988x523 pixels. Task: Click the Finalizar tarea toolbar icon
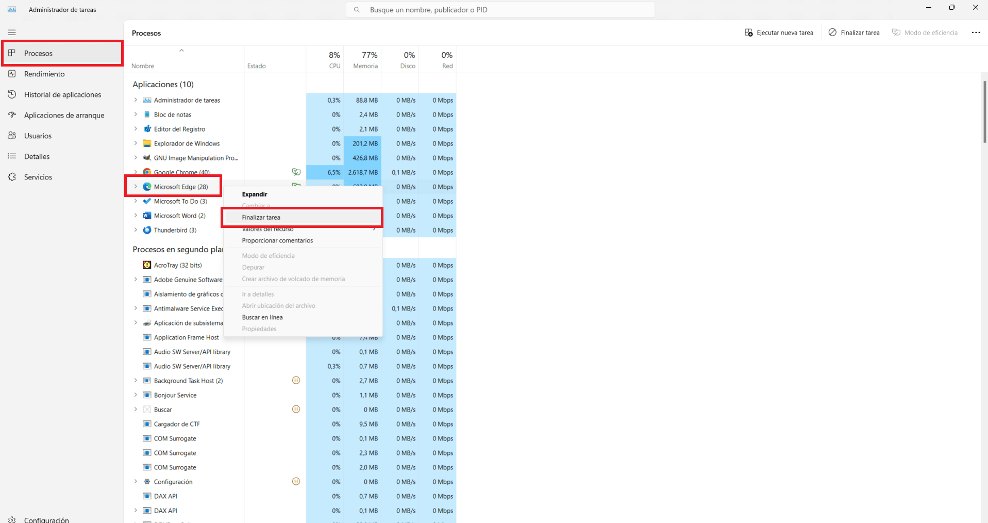pos(832,32)
